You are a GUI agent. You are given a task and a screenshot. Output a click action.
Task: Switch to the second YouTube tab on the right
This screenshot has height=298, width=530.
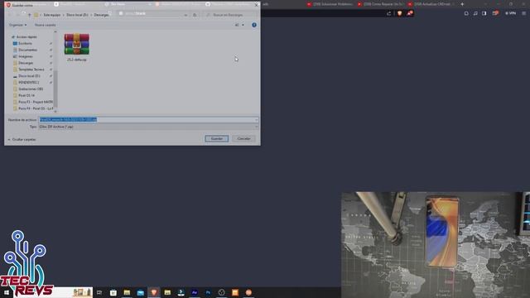coord(381,4)
